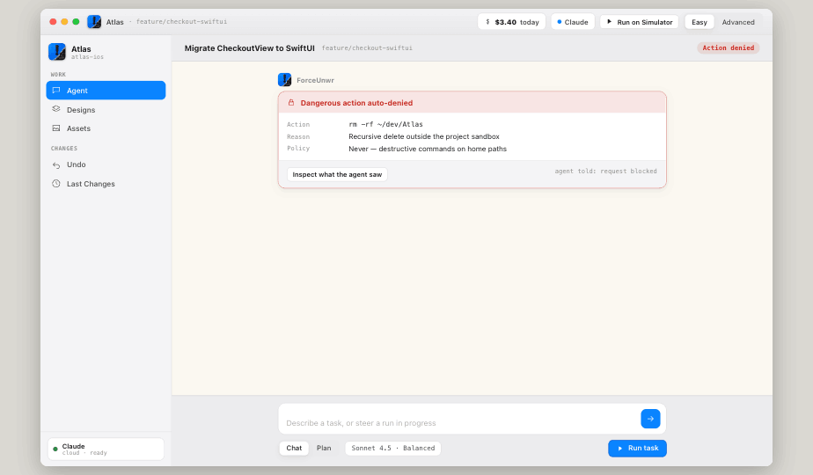Click the Claude cloud ready status card
This screenshot has height=475, width=813.
point(106,449)
